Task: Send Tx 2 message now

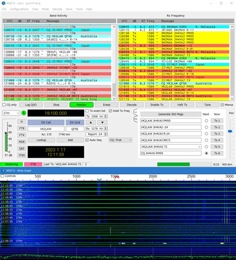Action: click(217, 127)
